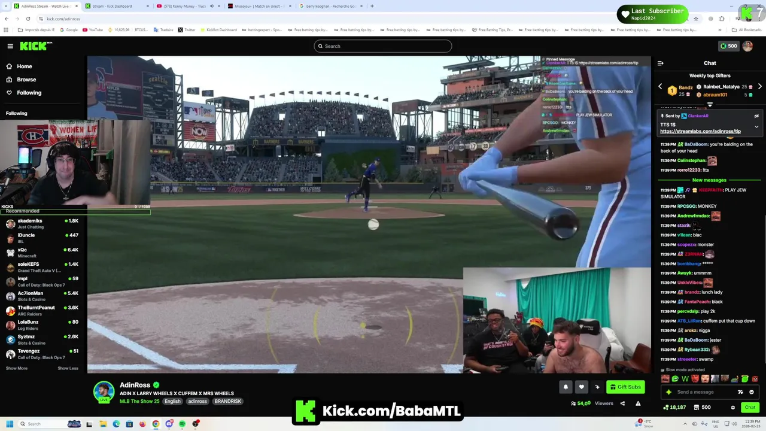Open Chrome from the taskbar
766x431 pixels.
(x=156, y=424)
